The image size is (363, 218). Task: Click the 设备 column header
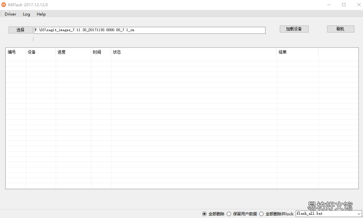click(x=41, y=52)
